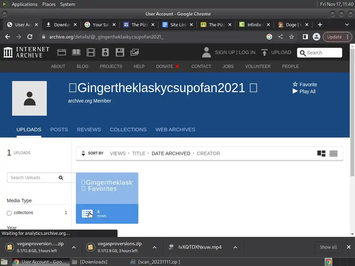Switch to tile grid view
The height and width of the screenshot is (266, 355).
coord(321,153)
